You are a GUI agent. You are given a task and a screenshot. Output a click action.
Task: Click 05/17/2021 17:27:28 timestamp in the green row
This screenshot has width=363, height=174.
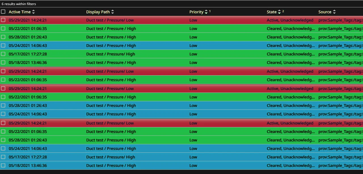pos(28,54)
